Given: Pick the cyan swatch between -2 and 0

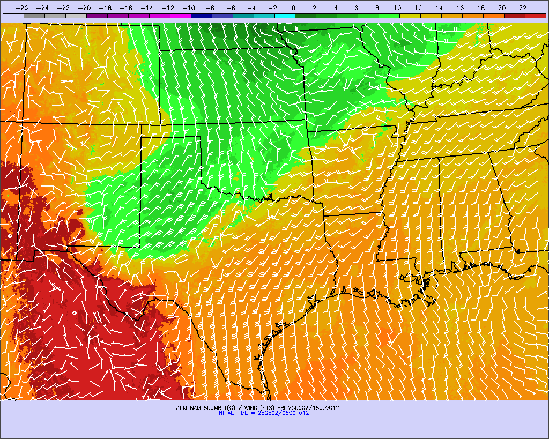Looking at the screenshot, I should coord(285,16).
